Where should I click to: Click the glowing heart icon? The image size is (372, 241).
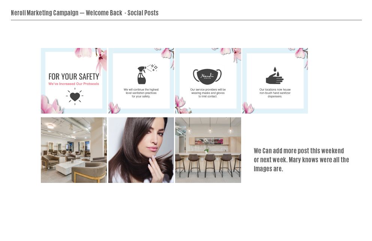click(75, 96)
